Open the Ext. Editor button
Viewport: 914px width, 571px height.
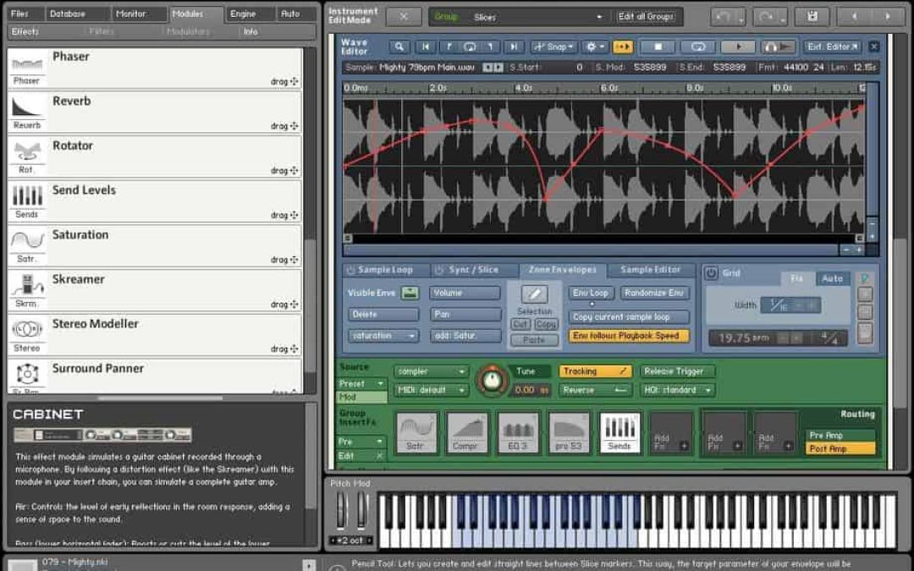pos(833,47)
